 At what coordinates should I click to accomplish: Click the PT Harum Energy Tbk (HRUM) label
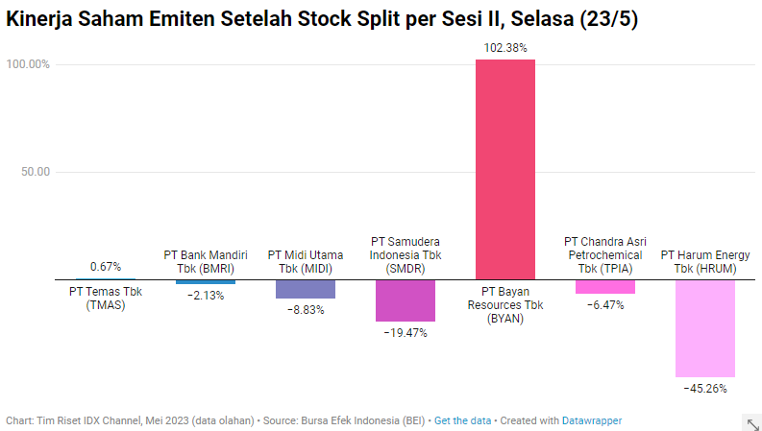click(x=704, y=262)
